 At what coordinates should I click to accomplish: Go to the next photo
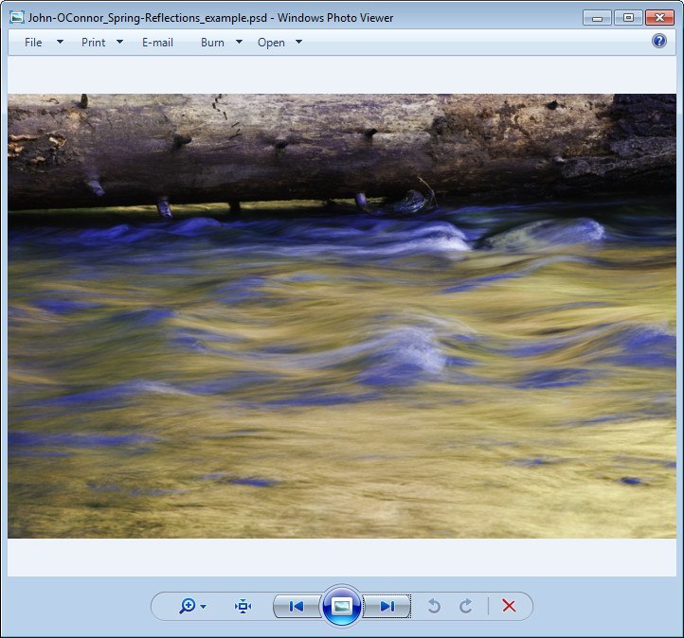[x=387, y=606]
